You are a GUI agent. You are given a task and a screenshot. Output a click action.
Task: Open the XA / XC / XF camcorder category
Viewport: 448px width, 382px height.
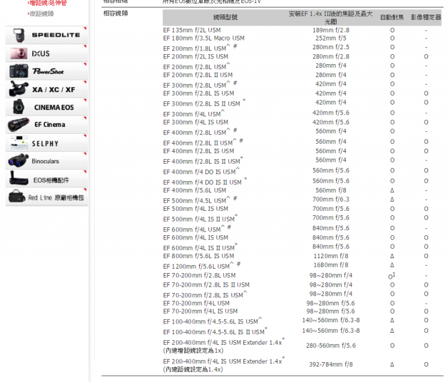(x=47, y=89)
